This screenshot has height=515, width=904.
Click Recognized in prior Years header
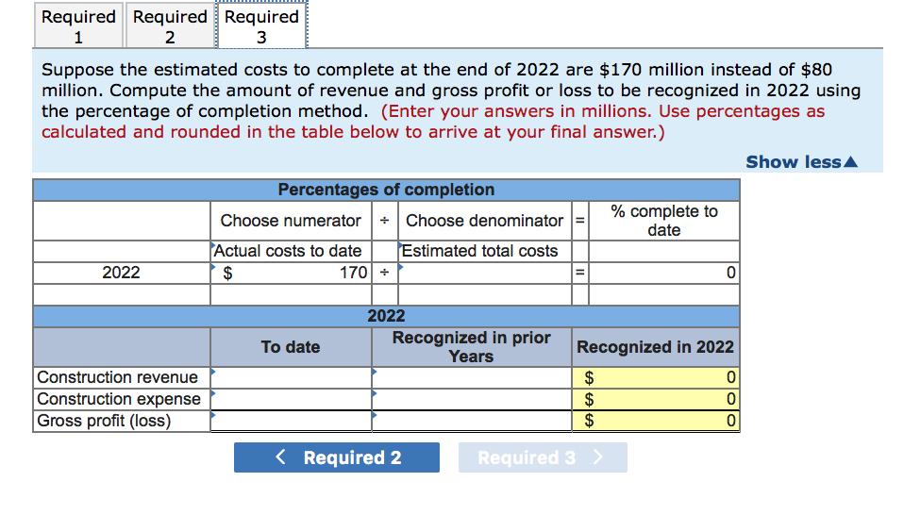coord(472,347)
